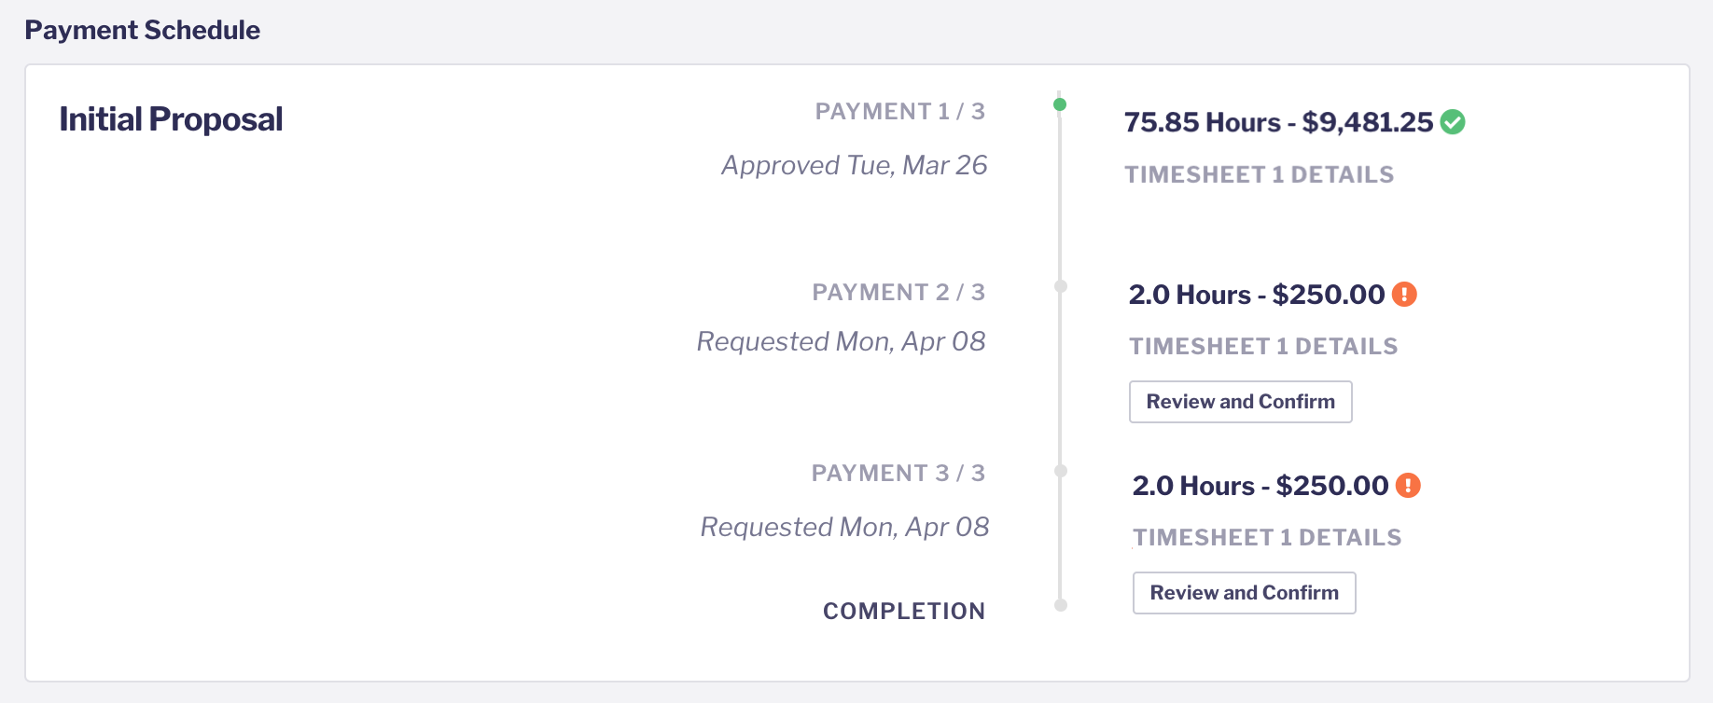The height and width of the screenshot is (703, 1713).
Task: Select the Payment 3 amount 2.0 Hours - $250.00
Action: click(1260, 486)
